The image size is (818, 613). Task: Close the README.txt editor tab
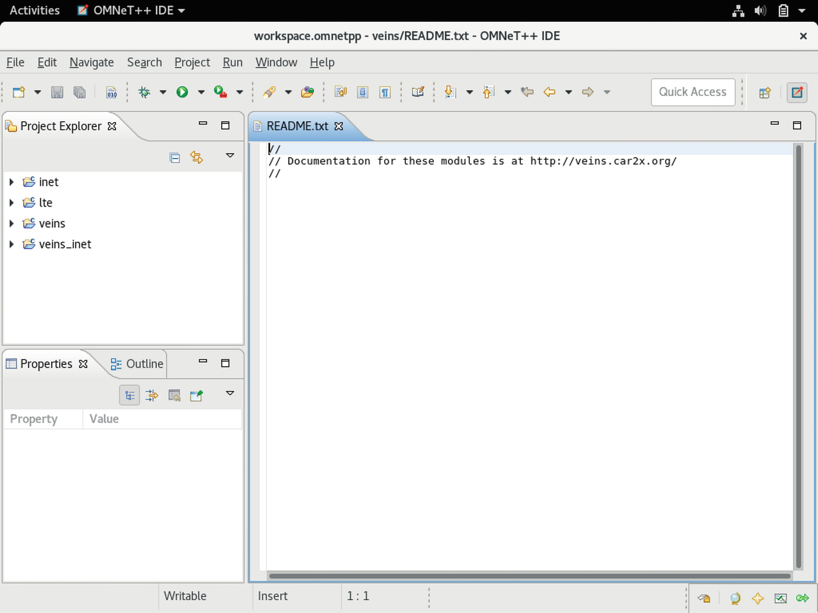339,126
